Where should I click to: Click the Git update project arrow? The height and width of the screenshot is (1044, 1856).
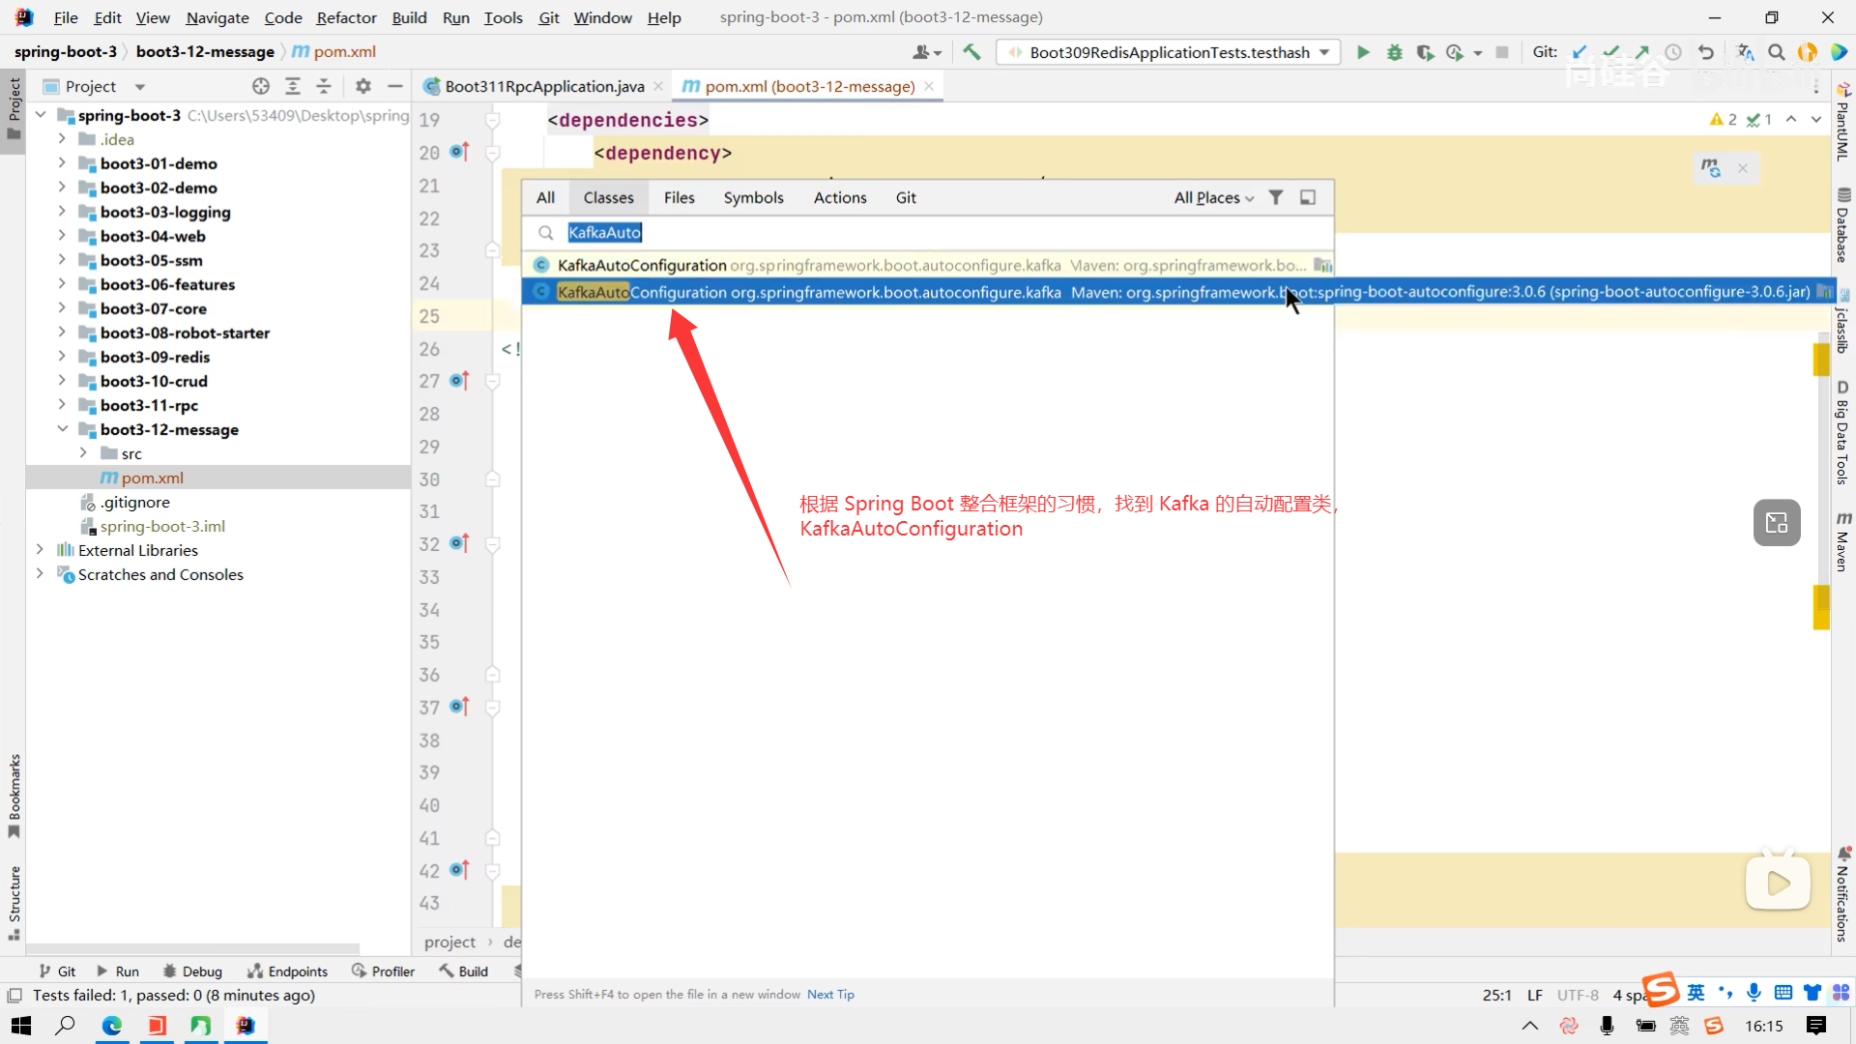[x=1580, y=52]
